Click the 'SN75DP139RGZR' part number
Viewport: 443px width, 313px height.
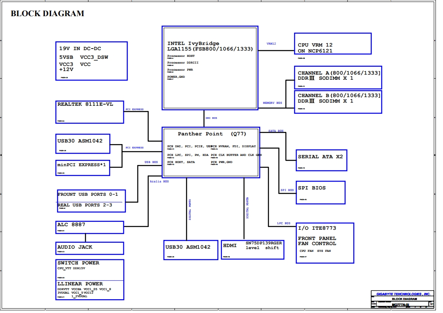pos(264,243)
